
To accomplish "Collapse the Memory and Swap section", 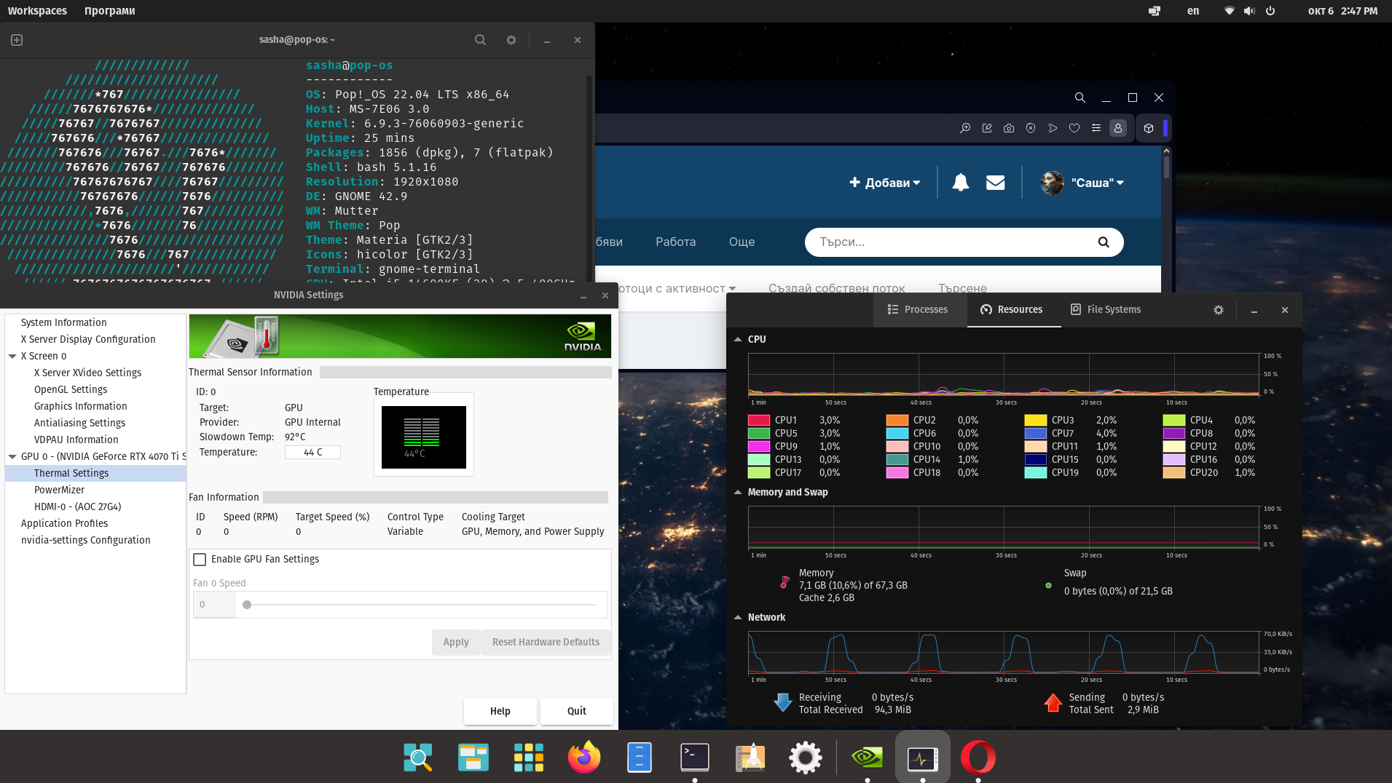I will point(738,493).
